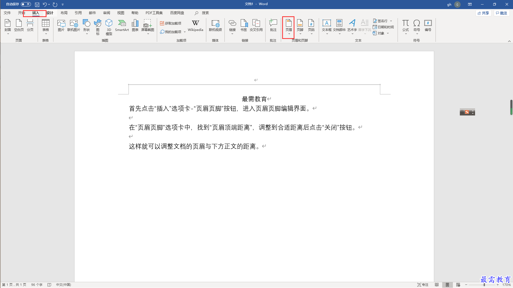Insert a comment (批注) from ribbon

(x=273, y=26)
